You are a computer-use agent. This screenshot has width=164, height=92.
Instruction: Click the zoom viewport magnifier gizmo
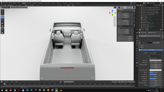click(115, 18)
